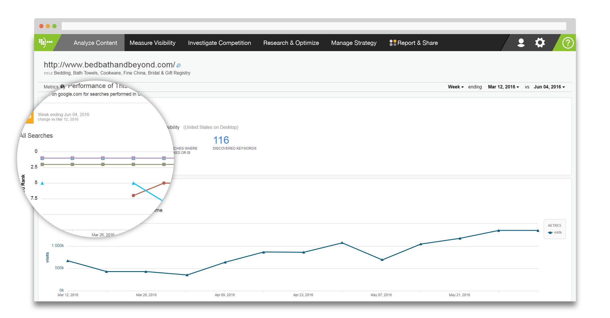This screenshot has width=610, height=318.
Task: Click the '(United States on Desktop)' text
Action: [x=211, y=127]
